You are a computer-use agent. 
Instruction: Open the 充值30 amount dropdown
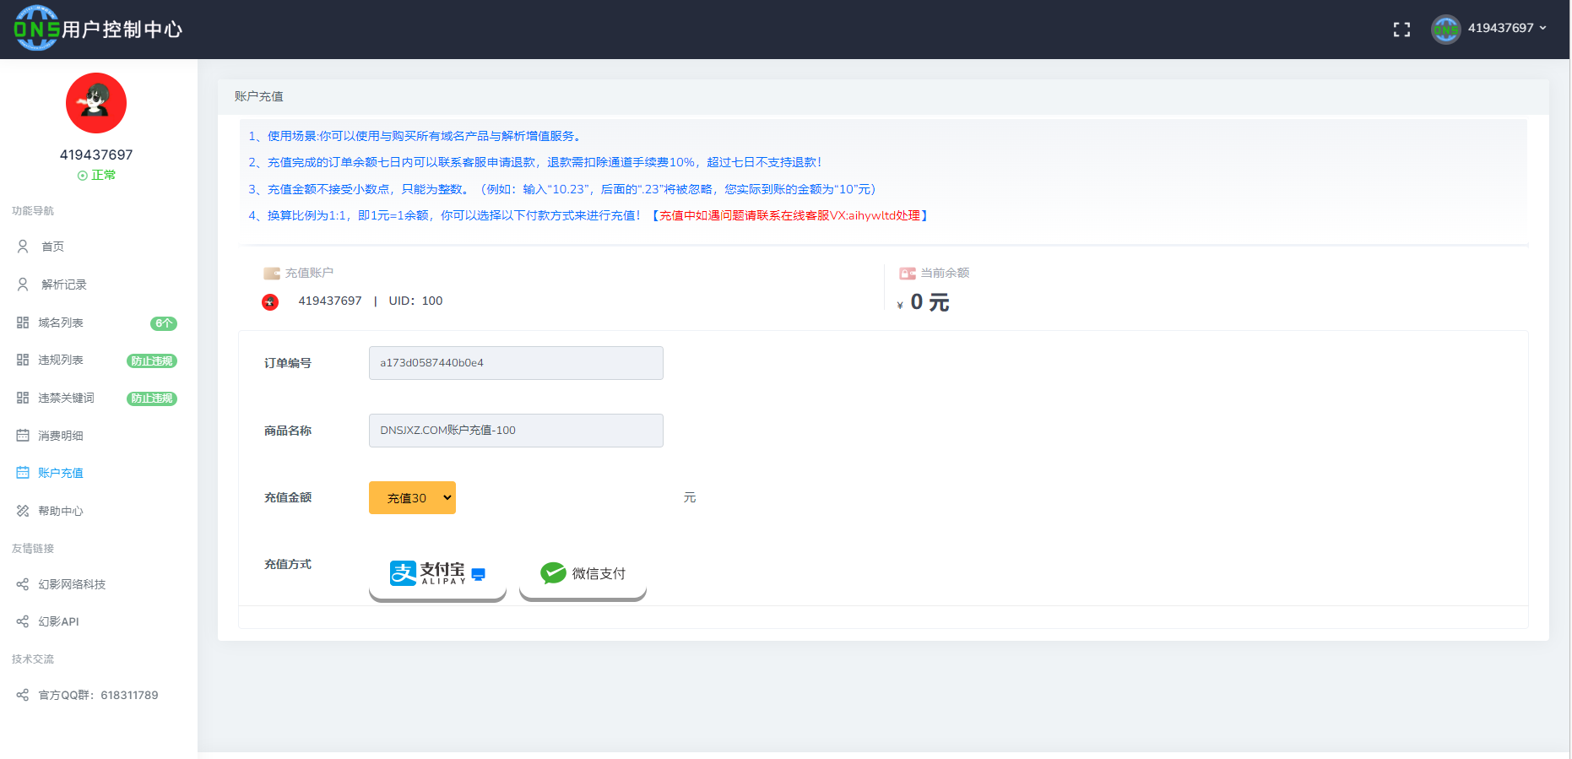412,498
